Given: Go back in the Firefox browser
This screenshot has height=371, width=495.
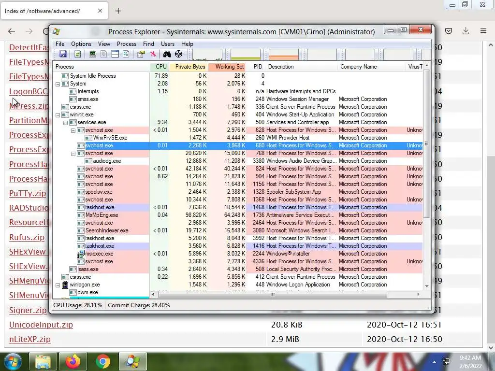Looking at the screenshot, I should coord(12,31).
